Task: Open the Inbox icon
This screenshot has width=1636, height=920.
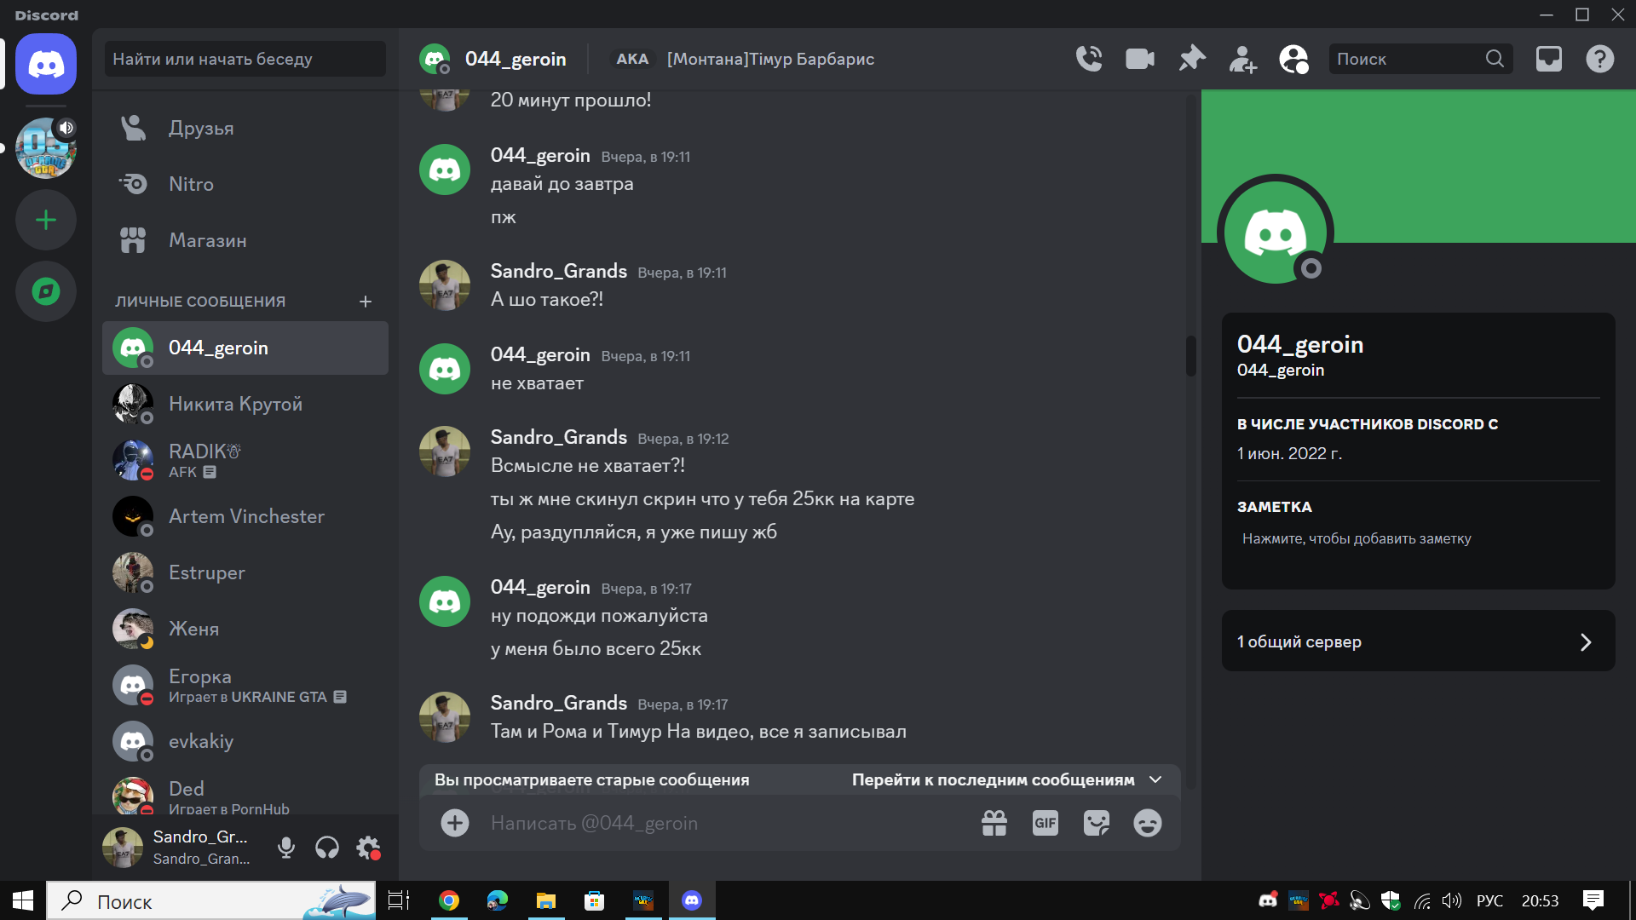Action: (x=1549, y=59)
